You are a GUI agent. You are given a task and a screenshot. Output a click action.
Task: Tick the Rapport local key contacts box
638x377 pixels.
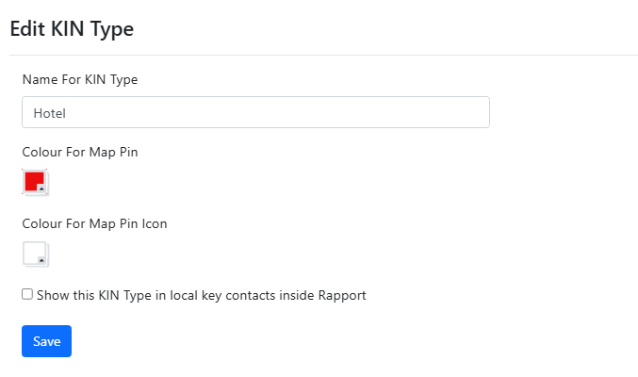(27, 294)
